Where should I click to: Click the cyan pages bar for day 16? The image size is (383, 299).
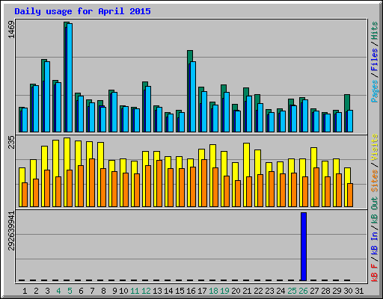coord(193,97)
